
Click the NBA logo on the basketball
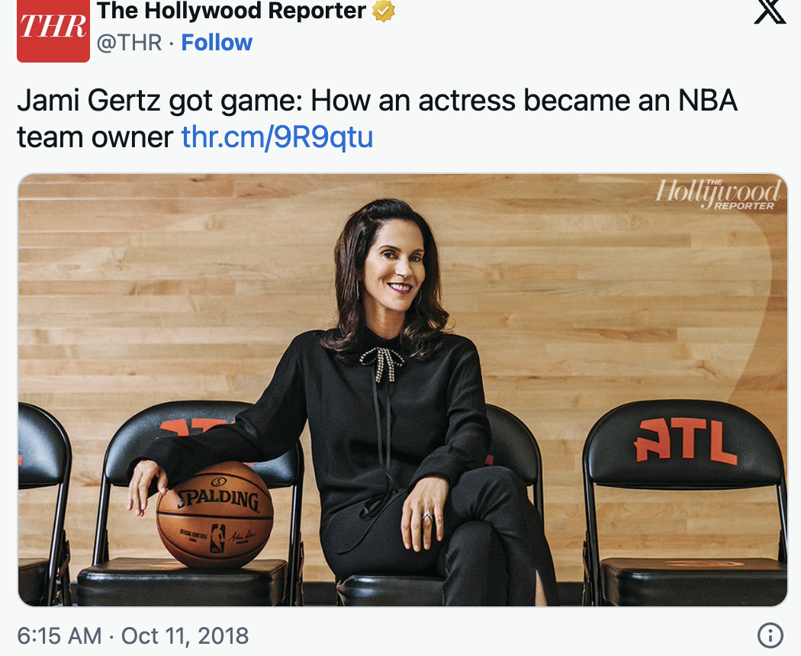tap(218, 540)
